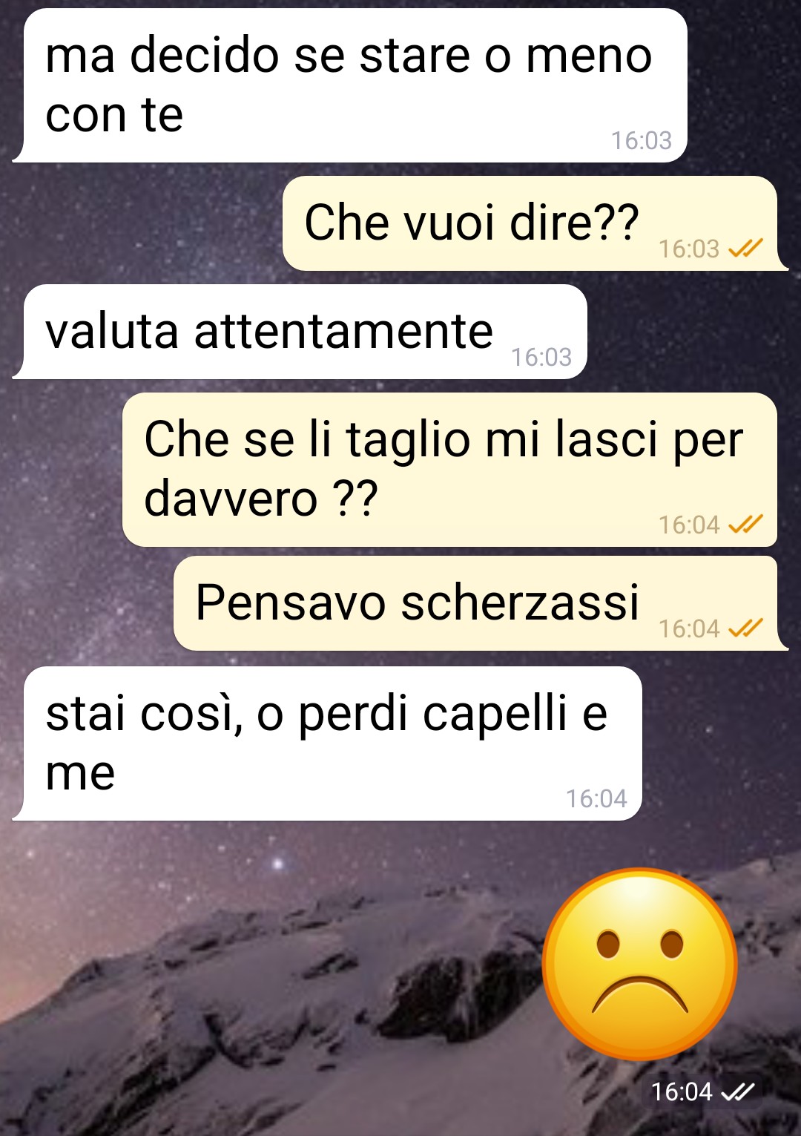Tap the 16:03 timestamp of 'Che vuoi dire??'
801x1136 pixels.
[x=689, y=249]
